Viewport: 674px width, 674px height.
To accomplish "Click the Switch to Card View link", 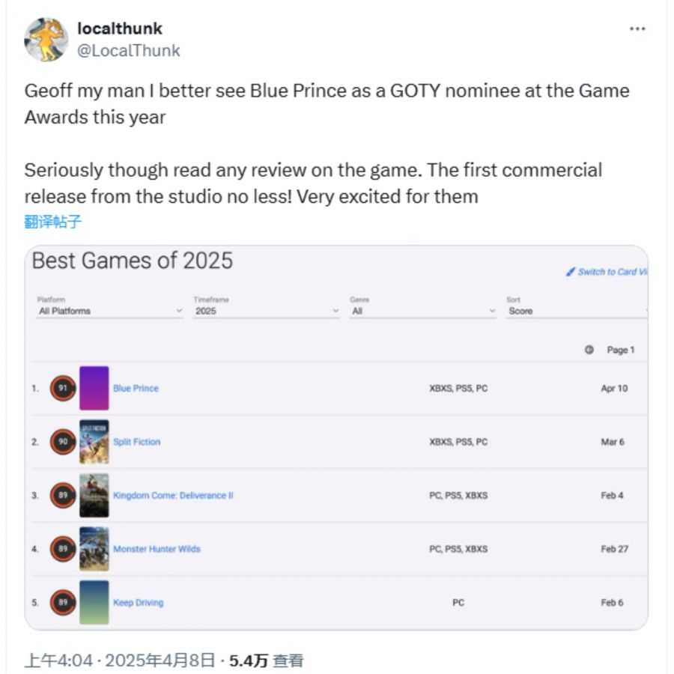I will [x=607, y=272].
